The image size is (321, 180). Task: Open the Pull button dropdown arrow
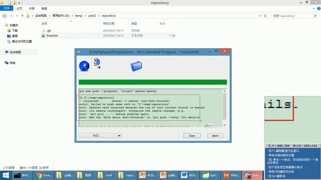[119, 135]
